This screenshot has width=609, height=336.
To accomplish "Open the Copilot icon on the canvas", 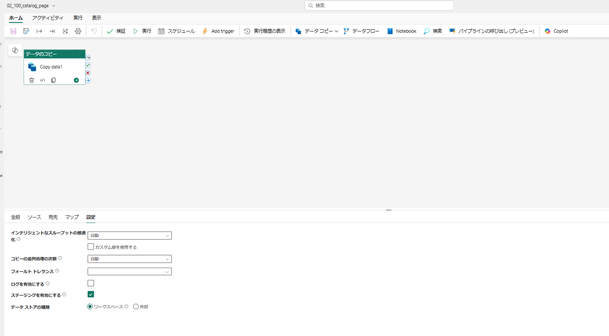I will tap(15, 50).
